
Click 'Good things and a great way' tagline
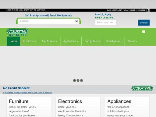point(26,10)
